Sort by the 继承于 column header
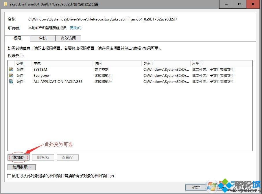Screen dimensions: 262x194 pyautogui.click(x=166, y=64)
